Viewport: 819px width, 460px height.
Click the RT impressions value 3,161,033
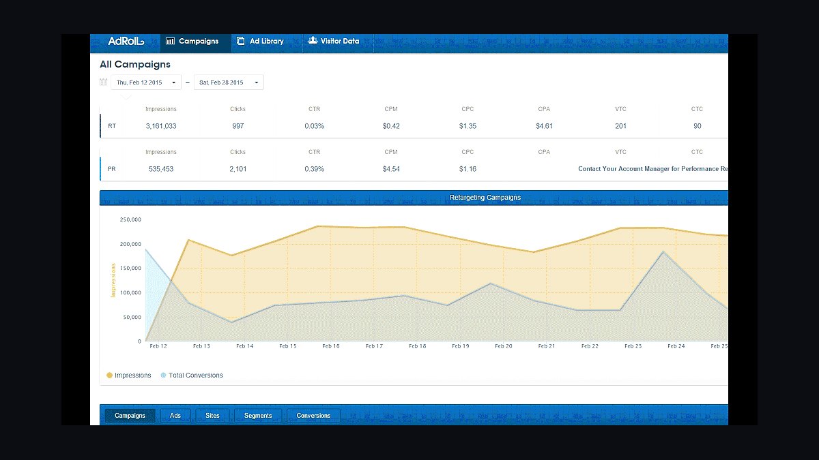[x=161, y=126]
